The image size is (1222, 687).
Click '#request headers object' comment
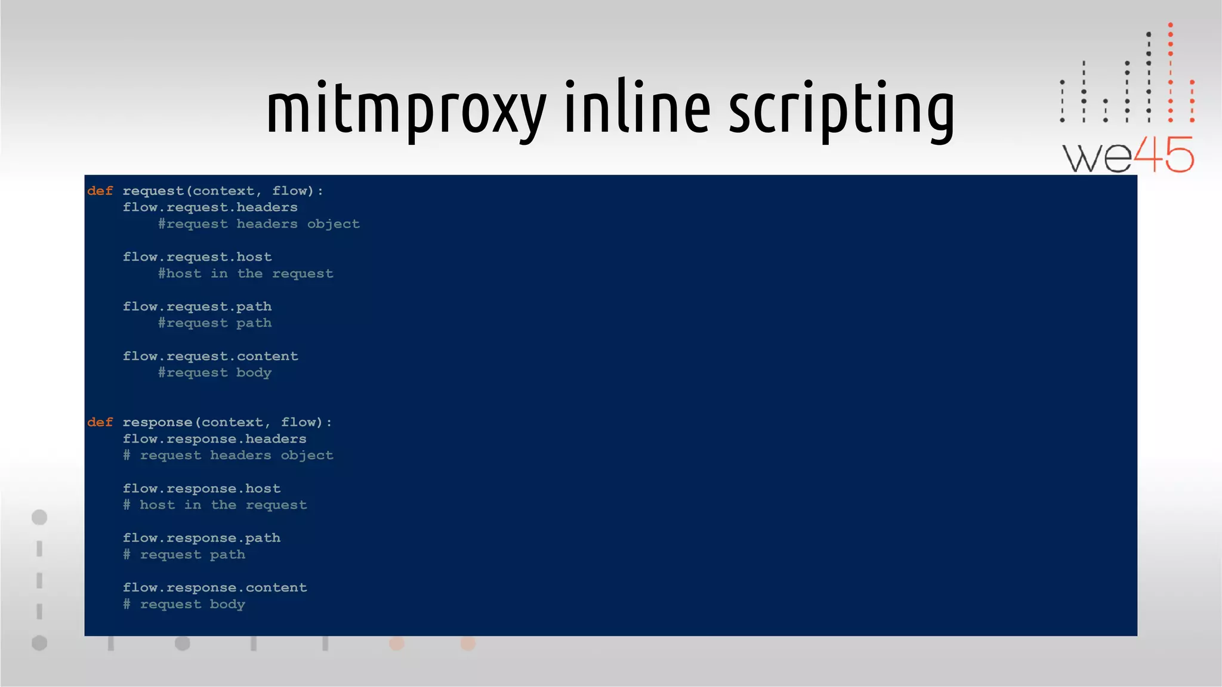(259, 224)
